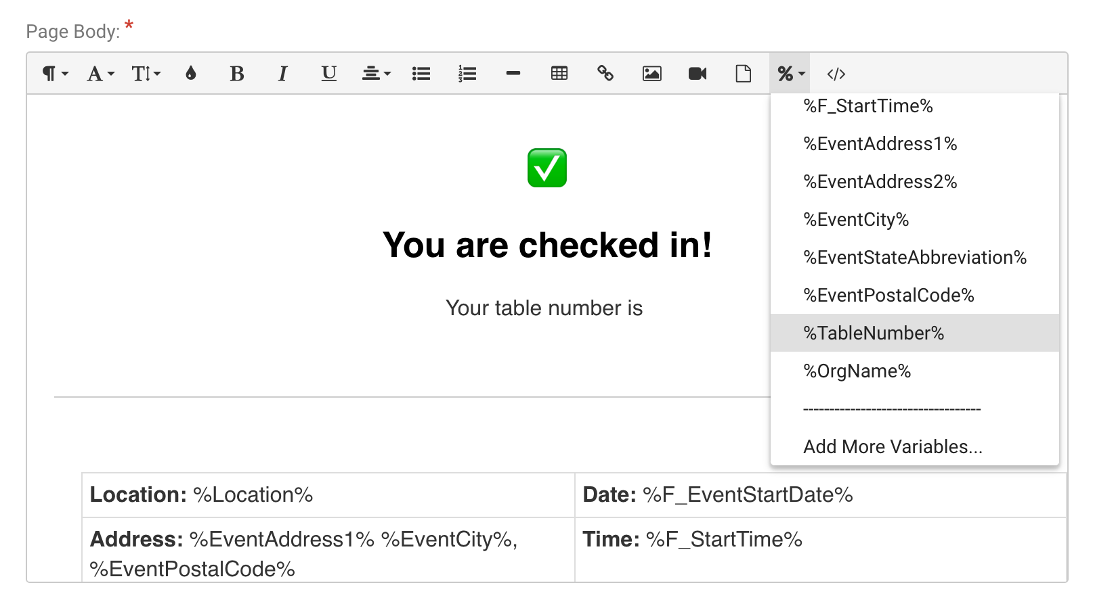Screen dimensions: 1093x606
Task: Insert an image
Action: [x=651, y=73]
